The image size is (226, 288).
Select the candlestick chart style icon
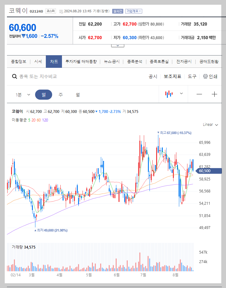click(x=169, y=94)
